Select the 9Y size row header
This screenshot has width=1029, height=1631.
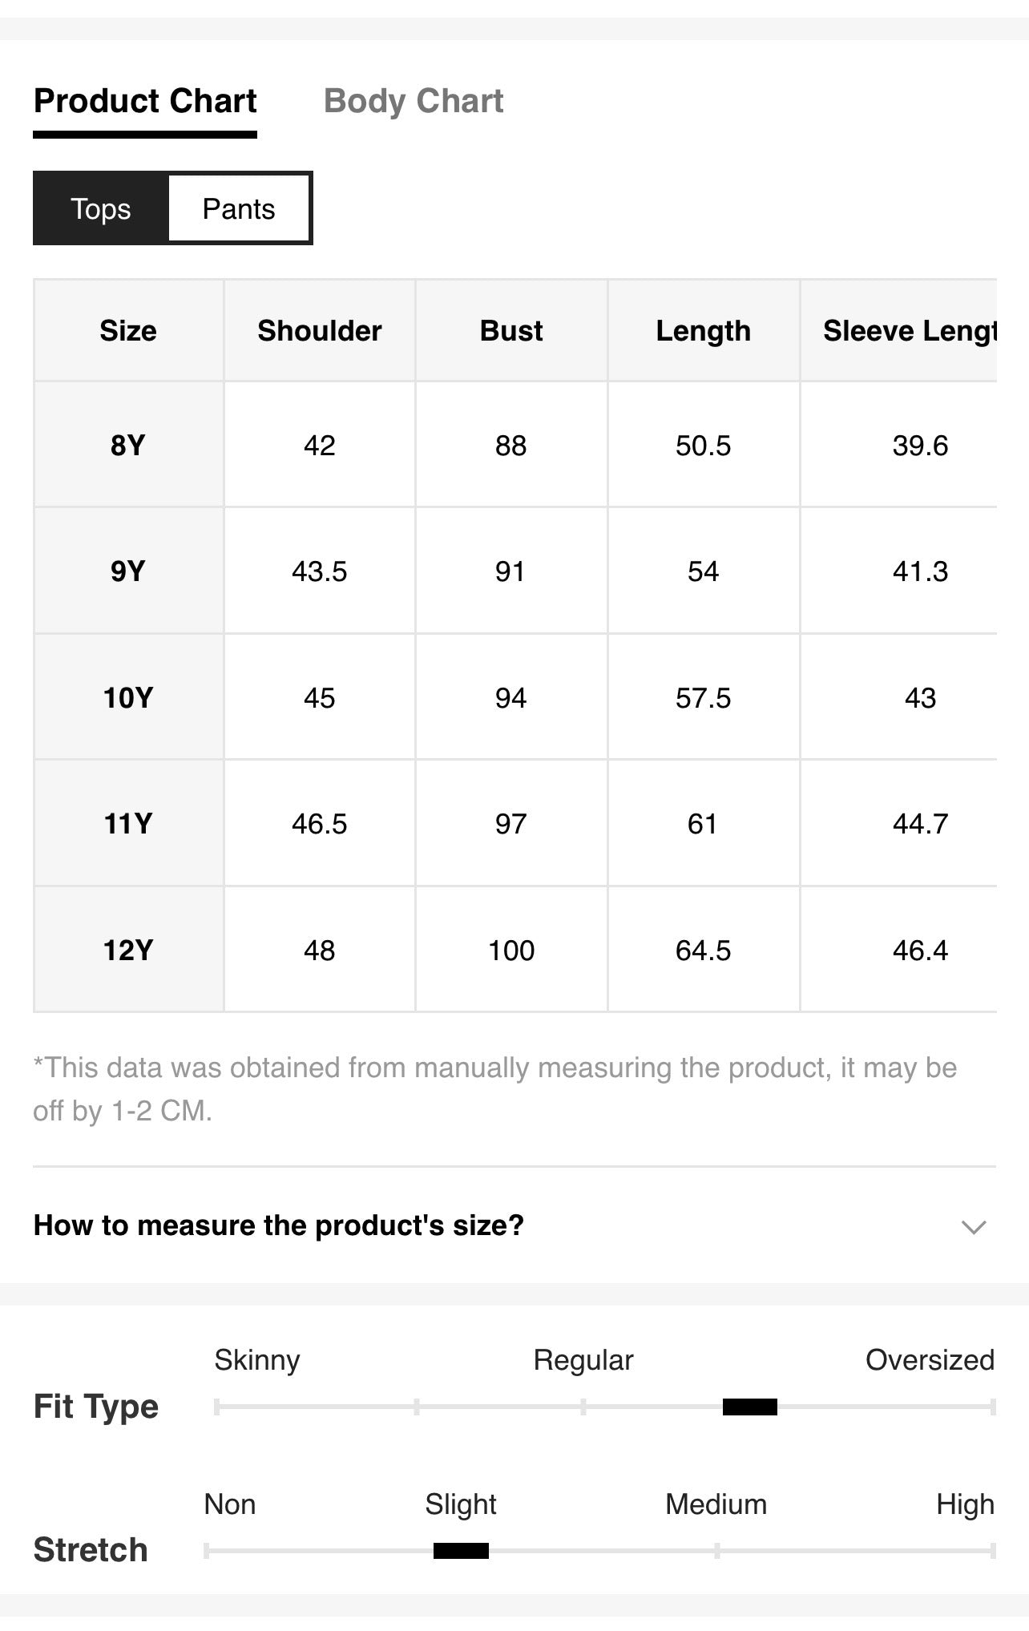128,571
